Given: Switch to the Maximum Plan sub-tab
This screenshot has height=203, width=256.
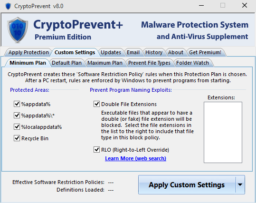Looking at the screenshot, I should (105, 63).
